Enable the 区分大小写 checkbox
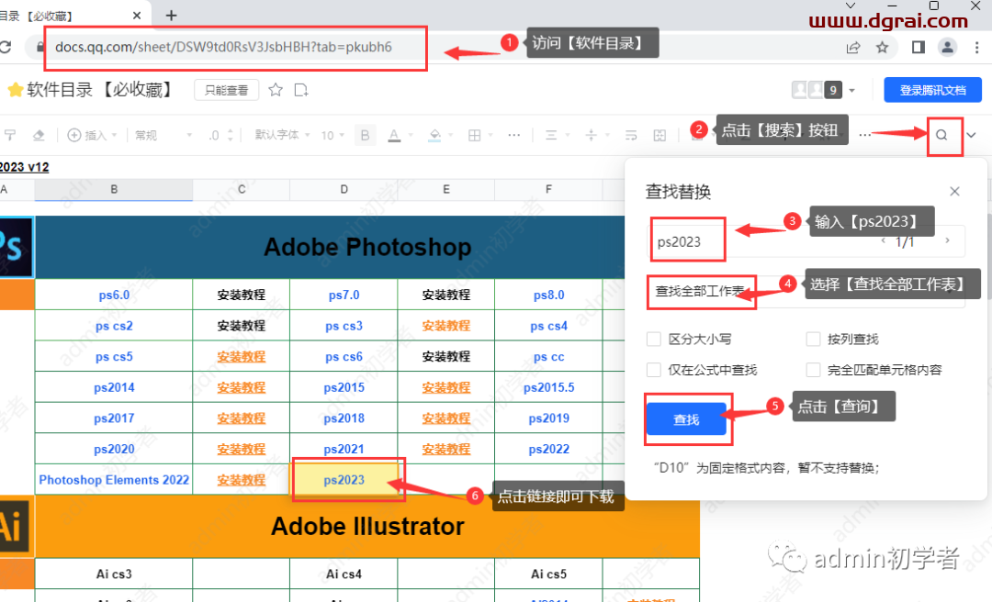Image resolution: width=992 pixels, height=602 pixels. [654, 339]
